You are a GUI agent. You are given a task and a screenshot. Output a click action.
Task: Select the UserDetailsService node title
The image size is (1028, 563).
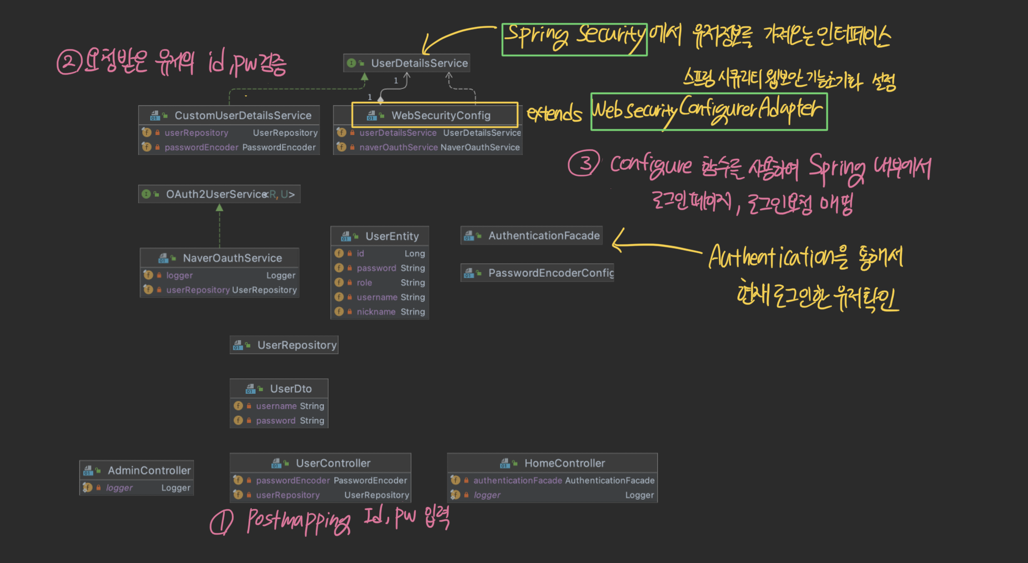pyautogui.click(x=419, y=63)
